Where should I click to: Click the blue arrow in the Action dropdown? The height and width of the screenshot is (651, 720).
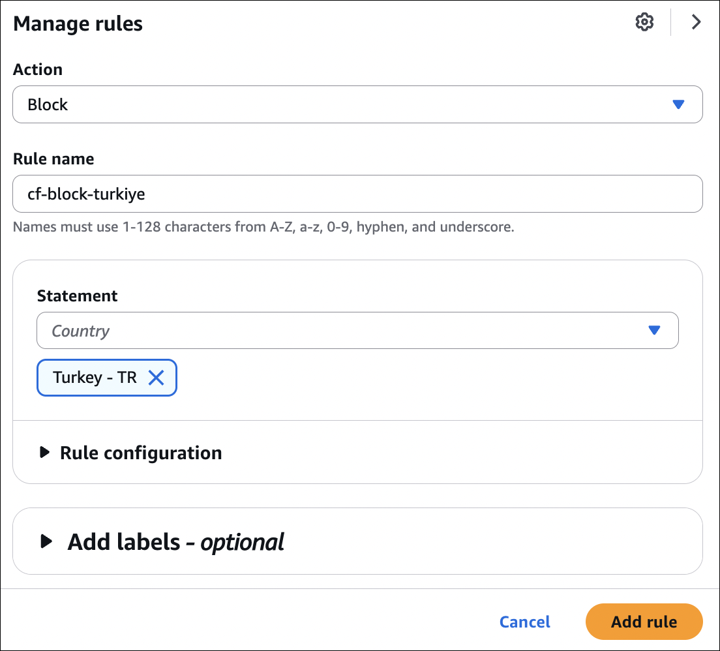[678, 104]
